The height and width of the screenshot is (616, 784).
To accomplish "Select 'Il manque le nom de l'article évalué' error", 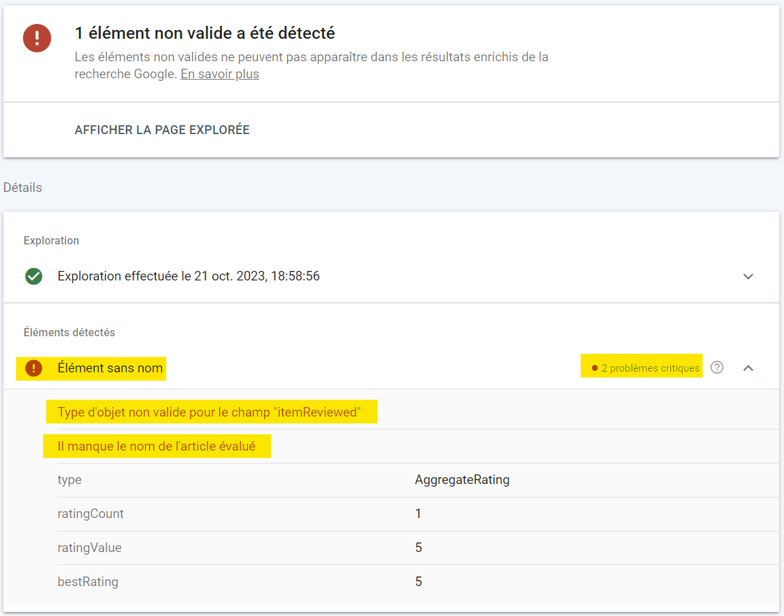I will coord(157,447).
